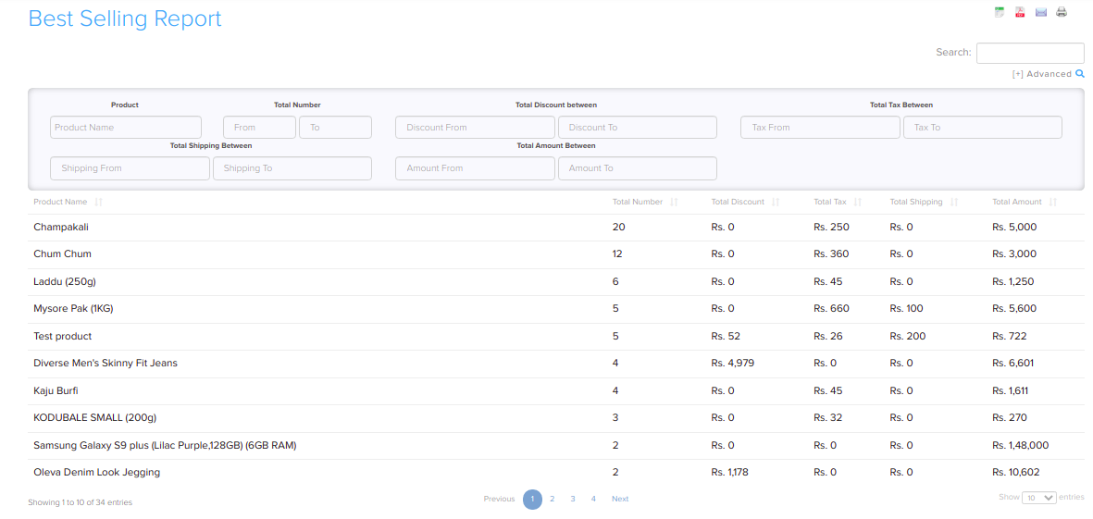Export the report as PDF

point(1020,12)
